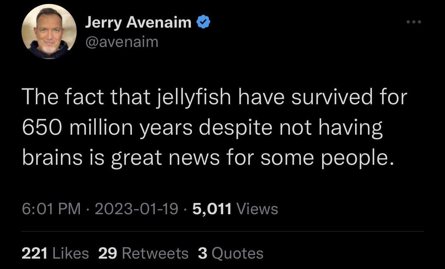Click "650 million years" in the tweet text
Screen dimensions: 445x269
click(x=107, y=128)
